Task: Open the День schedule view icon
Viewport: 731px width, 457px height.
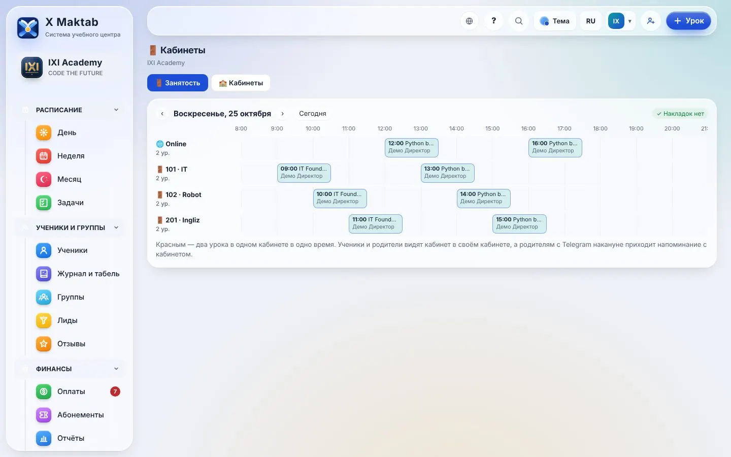Action: (x=44, y=133)
